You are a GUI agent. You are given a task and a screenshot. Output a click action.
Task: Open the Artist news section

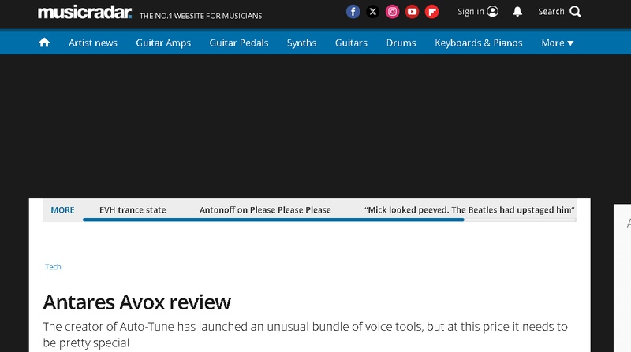[93, 43]
